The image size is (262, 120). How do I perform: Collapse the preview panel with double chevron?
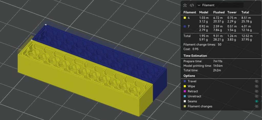[185, 5]
